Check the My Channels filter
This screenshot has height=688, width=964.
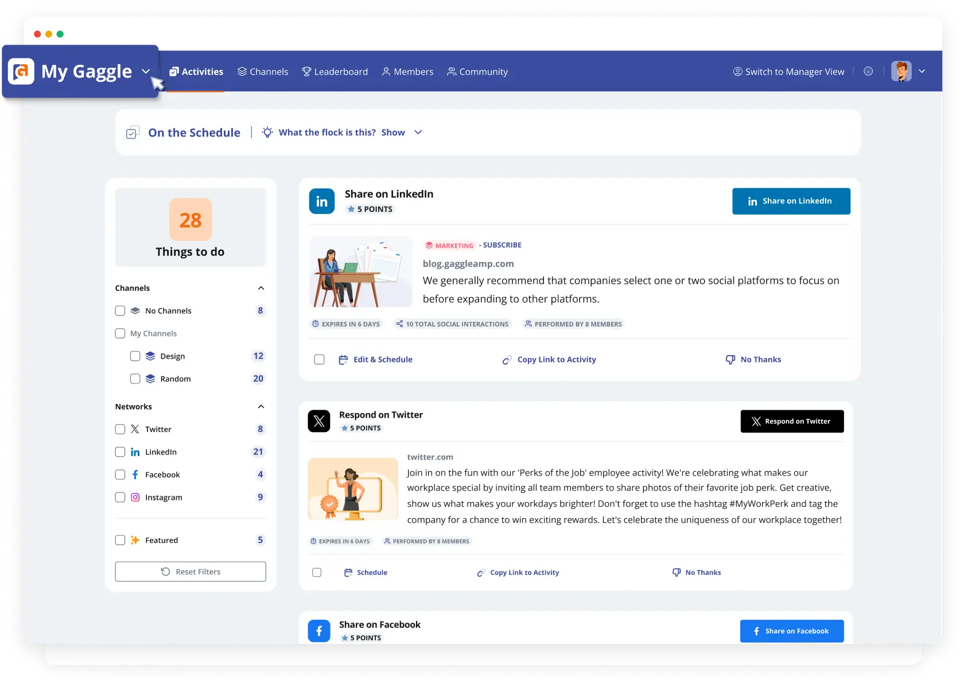tap(120, 333)
